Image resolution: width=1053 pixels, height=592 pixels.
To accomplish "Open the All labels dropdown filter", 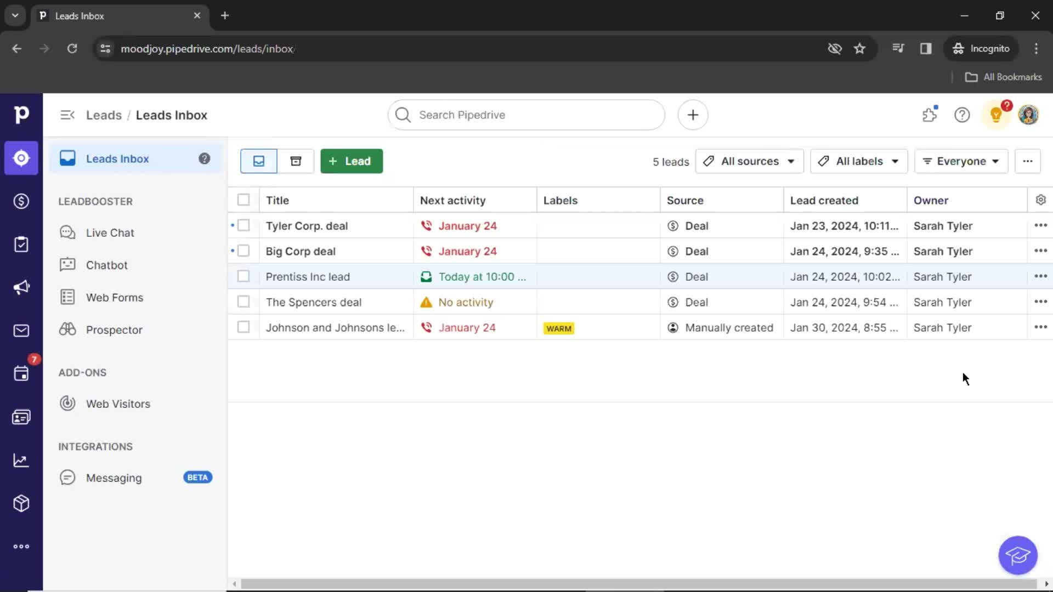I will click(857, 161).
